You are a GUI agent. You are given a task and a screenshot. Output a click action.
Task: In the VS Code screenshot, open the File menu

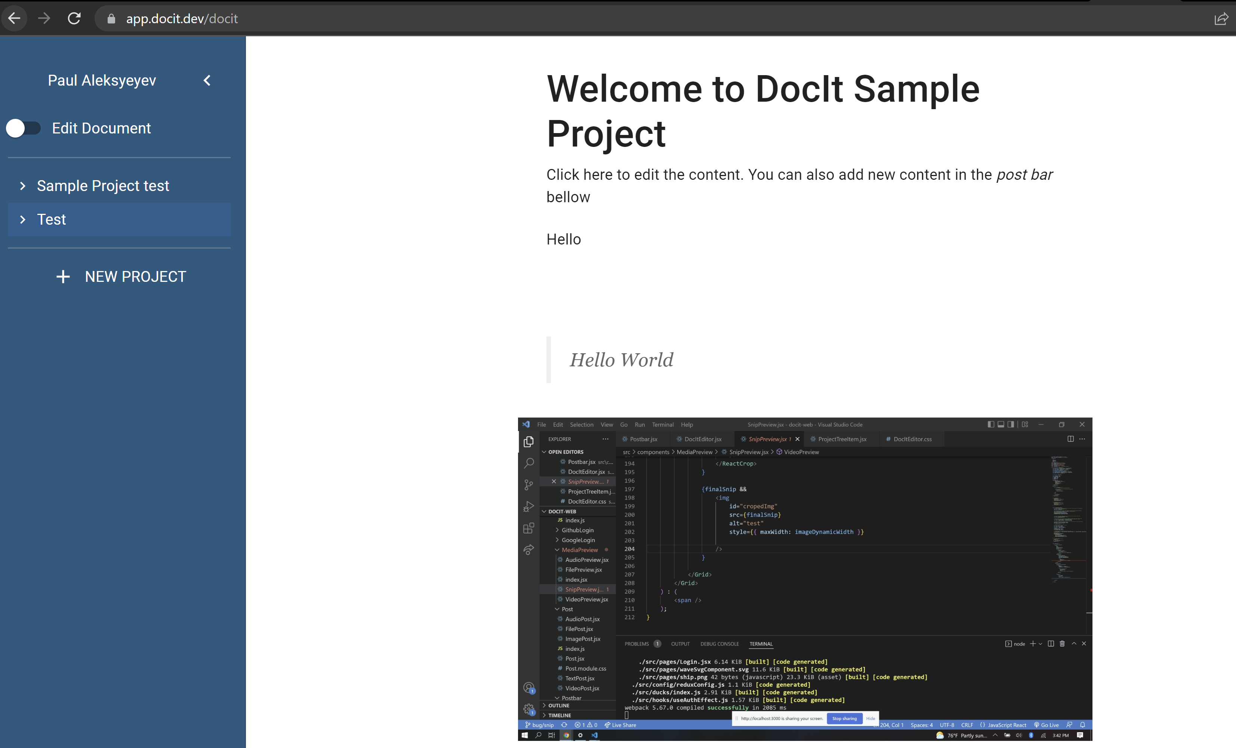pos(541,424)
